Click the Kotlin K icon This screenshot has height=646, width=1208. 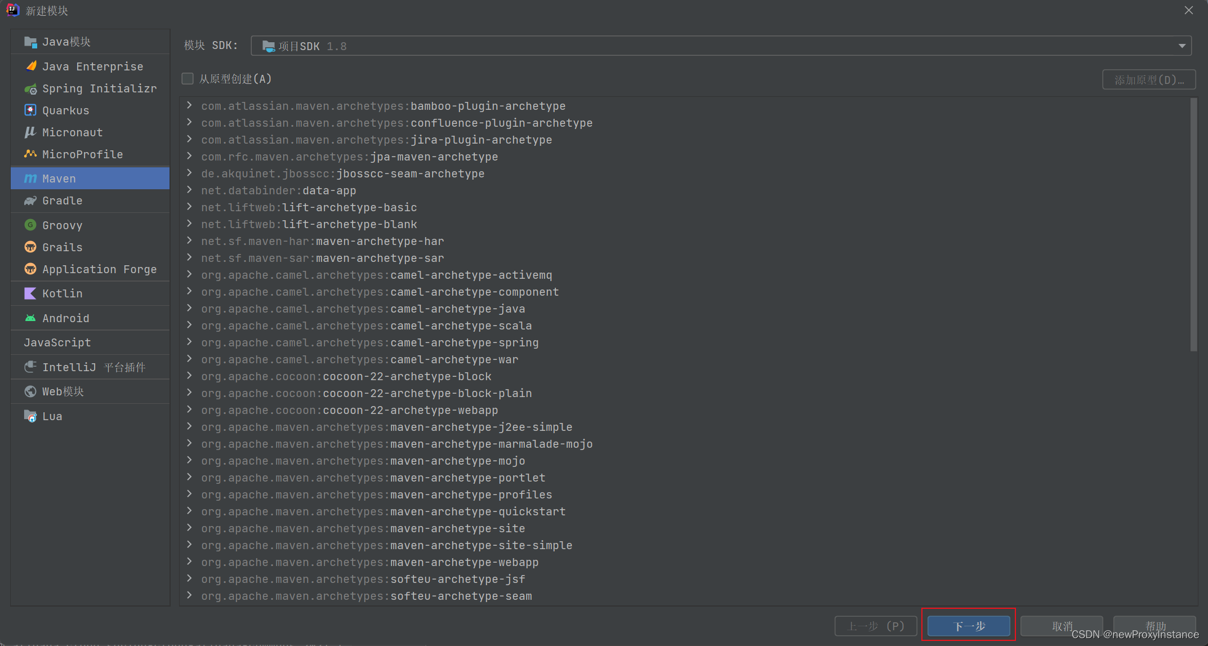tap(30, 293)
